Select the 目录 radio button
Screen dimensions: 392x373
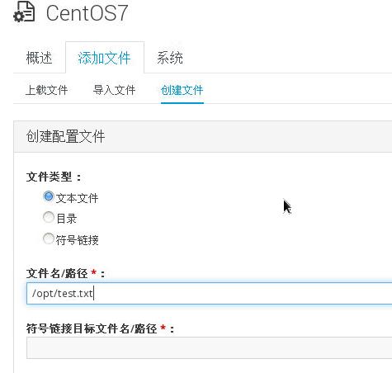click(x=49, y=217)
